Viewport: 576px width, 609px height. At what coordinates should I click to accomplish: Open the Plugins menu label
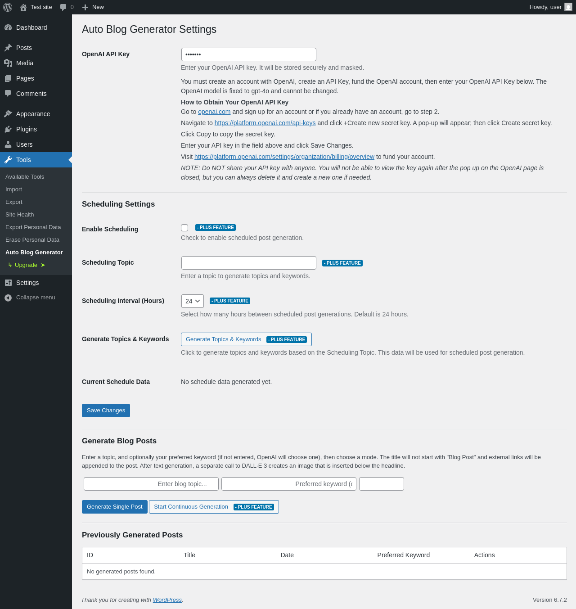click(x=27, y=129)
